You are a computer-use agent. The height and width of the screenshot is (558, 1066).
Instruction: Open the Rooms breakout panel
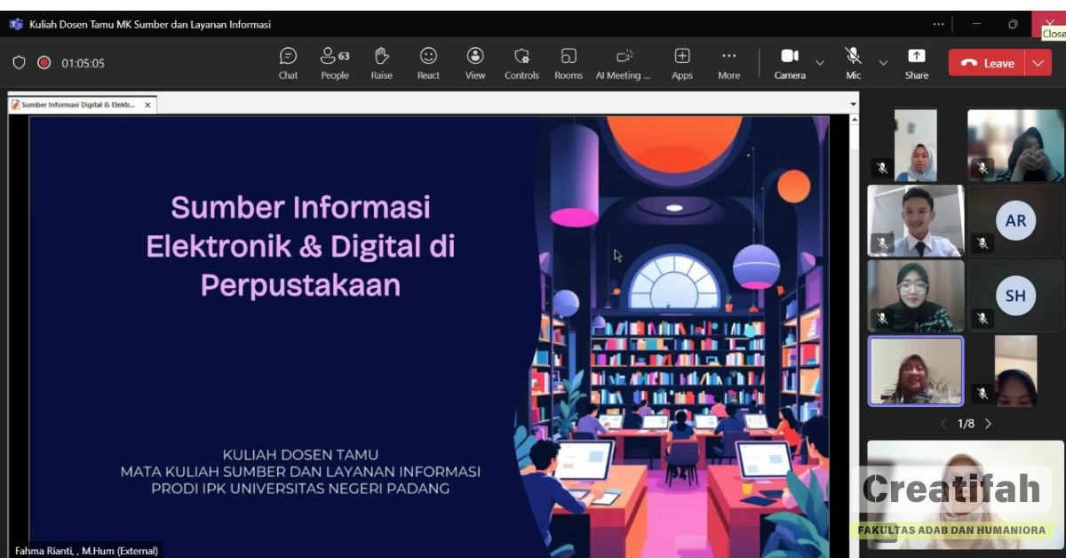click(x=569, y=62)
